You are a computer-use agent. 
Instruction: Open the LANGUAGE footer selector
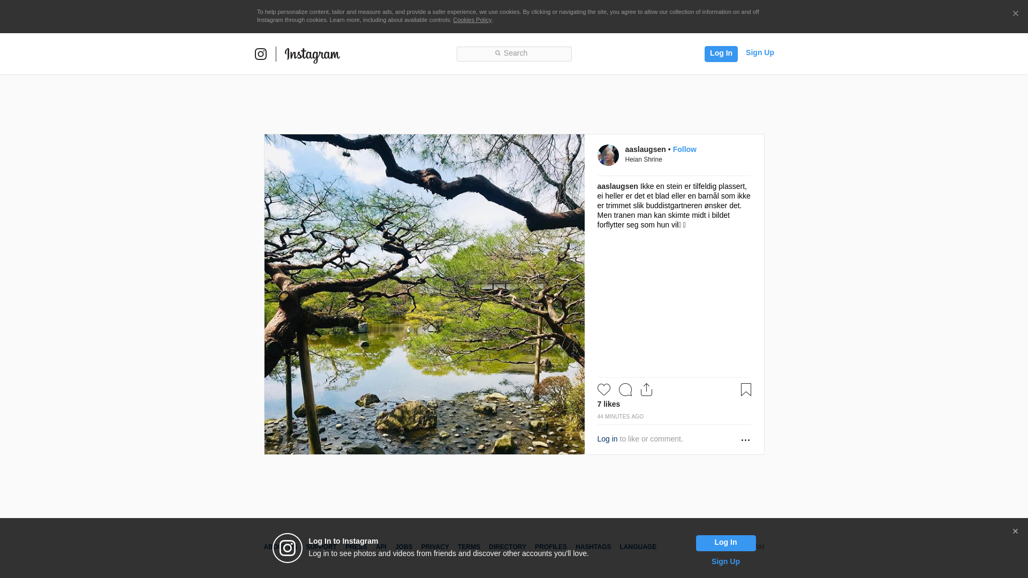638,547
